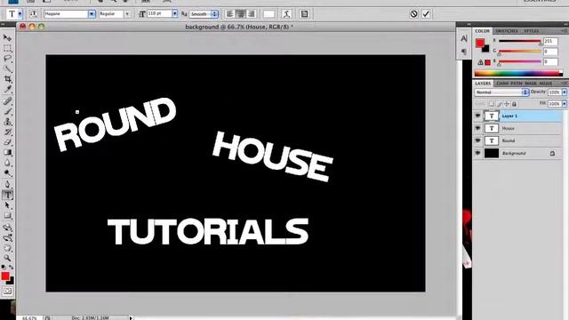Select the Zoom tool in toolbox
This screenshot has height=320, width=569.
(x=7, y=259)
